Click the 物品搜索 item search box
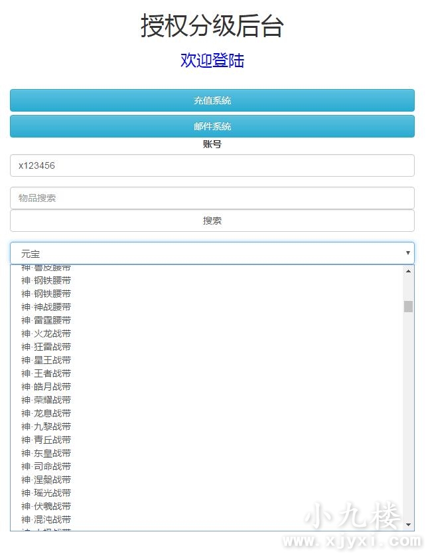The height and width of the screenshot is (556, 428). [212, 198]
